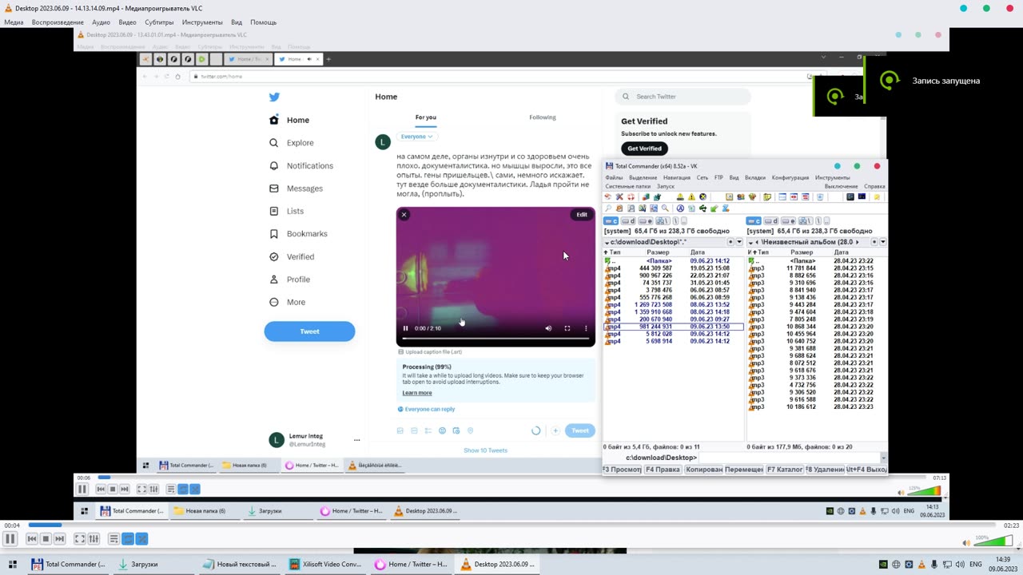Open the Субтитры menu in VLC

click(159, 22)
